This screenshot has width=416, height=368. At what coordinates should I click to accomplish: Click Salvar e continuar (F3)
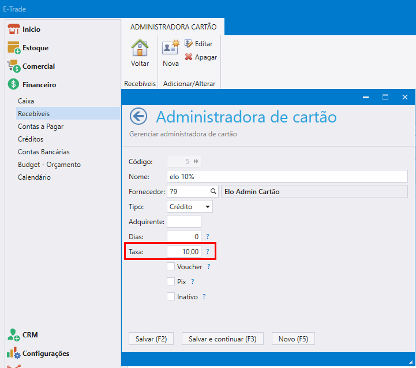point(222,339)
